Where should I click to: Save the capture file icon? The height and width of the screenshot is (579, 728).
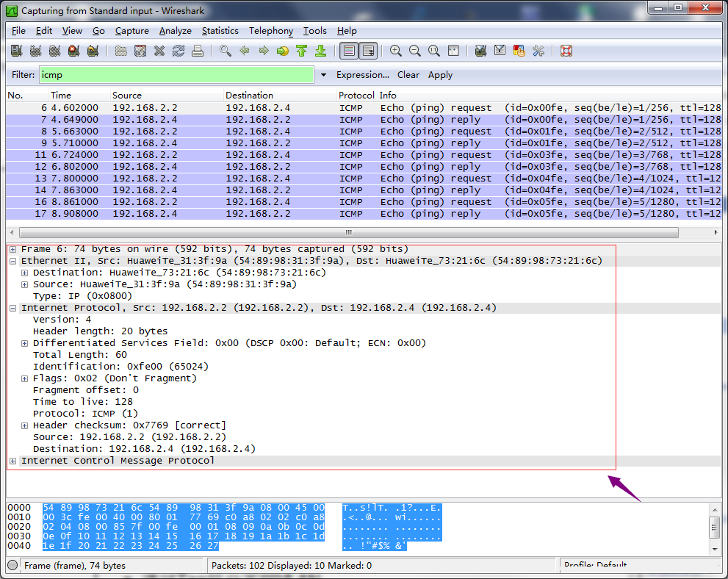tap(140, 51)
